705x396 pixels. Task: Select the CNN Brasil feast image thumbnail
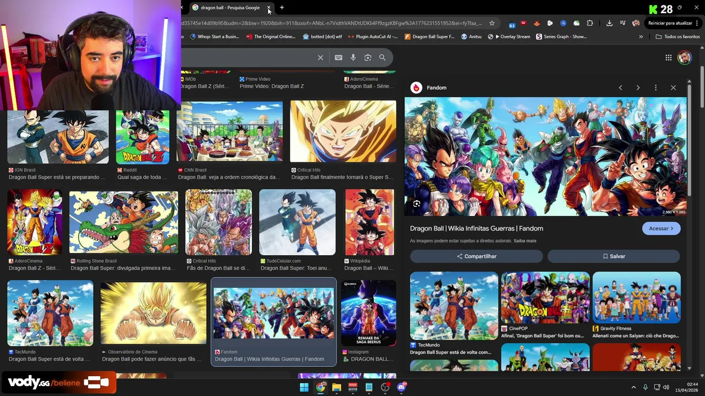tap(230, 132)
